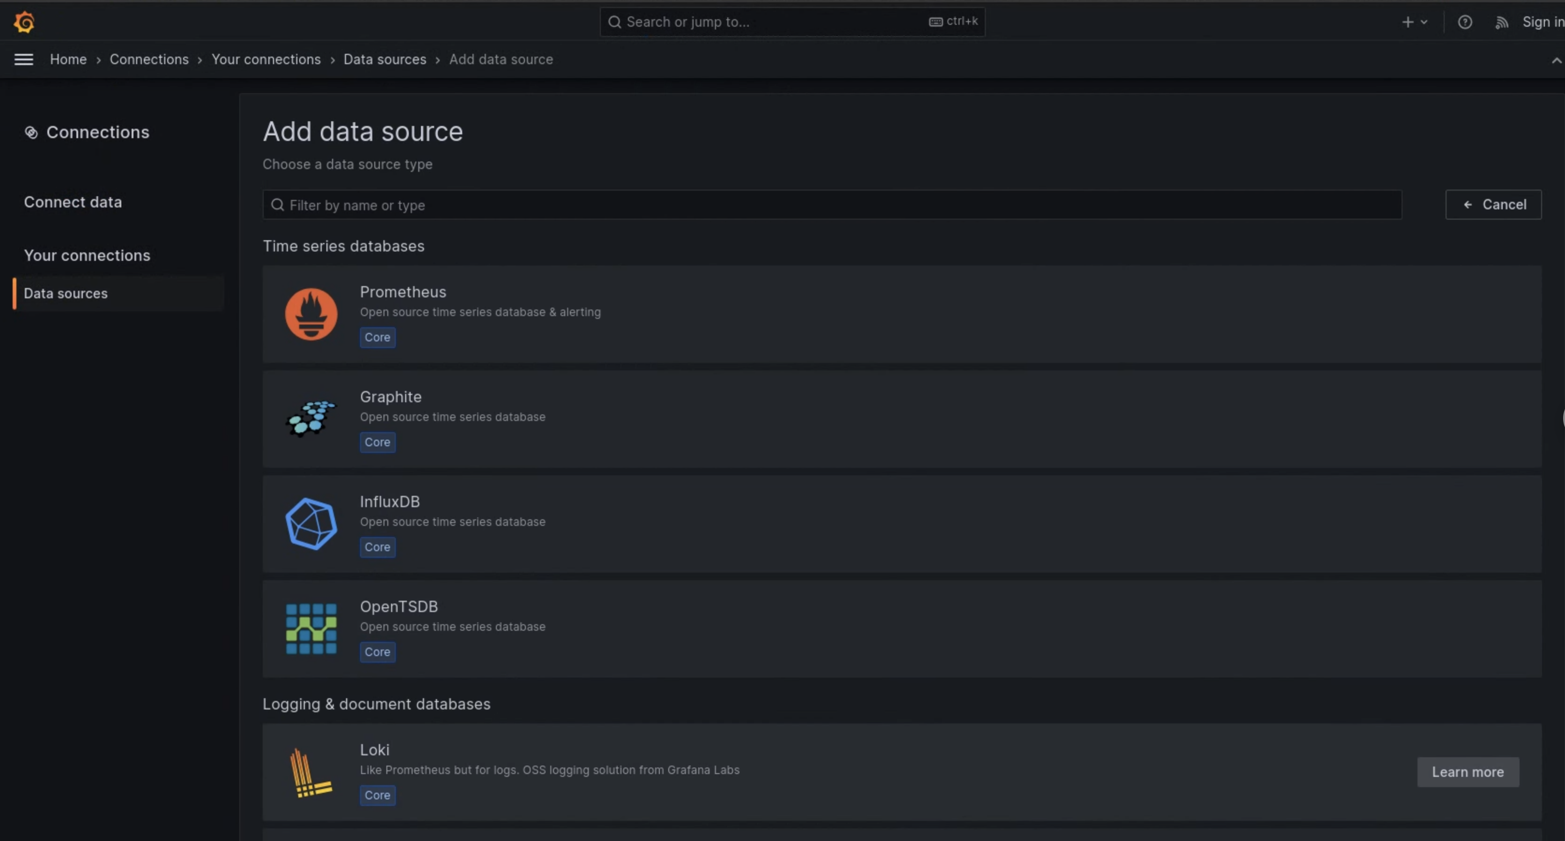Click the notifications bell icon

(x=1502, y=22)
